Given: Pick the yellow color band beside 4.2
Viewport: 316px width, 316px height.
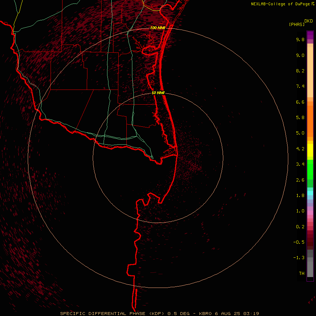Looking at the screenshot, I should pyautogui.click(x=310, y=150).
